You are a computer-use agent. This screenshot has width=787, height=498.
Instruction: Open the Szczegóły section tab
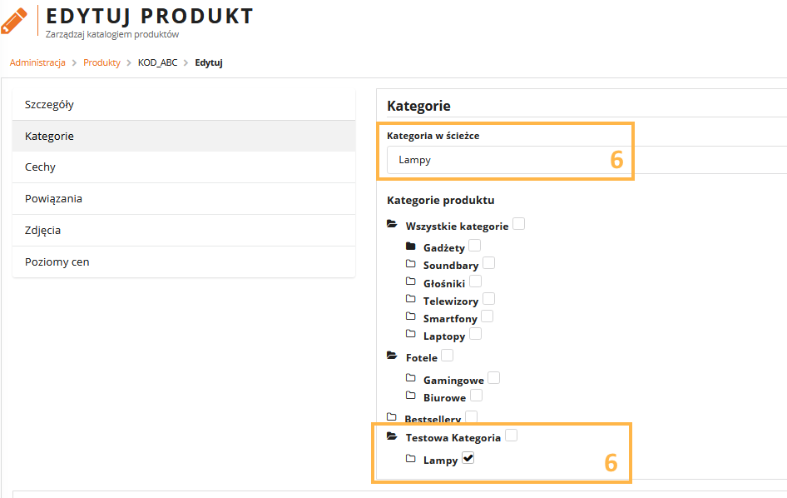coord(50,105)
